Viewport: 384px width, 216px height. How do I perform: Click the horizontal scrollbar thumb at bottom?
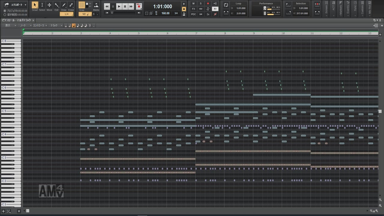pyautogui.click(x=28, y=211)
